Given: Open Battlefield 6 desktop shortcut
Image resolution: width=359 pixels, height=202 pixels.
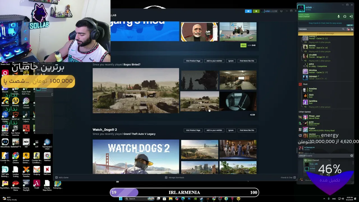Looking at the screenshot, I should click(x=16, y=143).
